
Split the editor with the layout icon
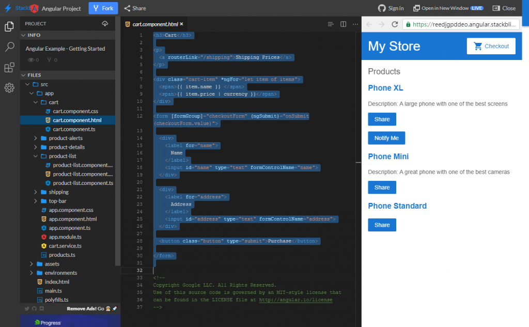[343, 24]
